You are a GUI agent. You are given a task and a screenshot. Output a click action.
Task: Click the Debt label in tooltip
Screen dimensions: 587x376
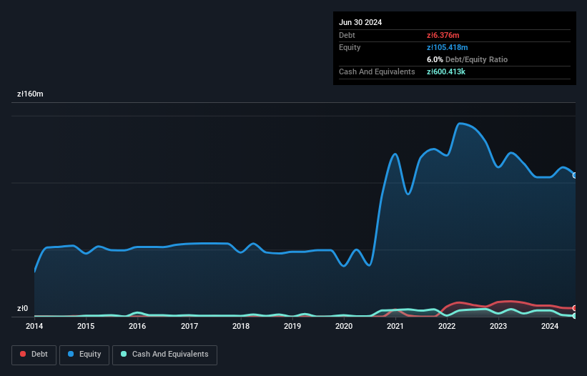click(347, 35)
